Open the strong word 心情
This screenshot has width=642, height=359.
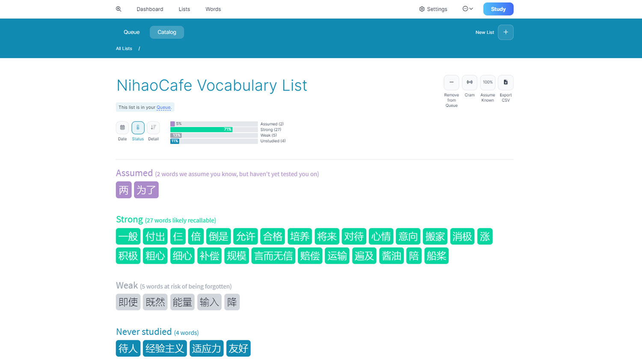click(381, 236)
